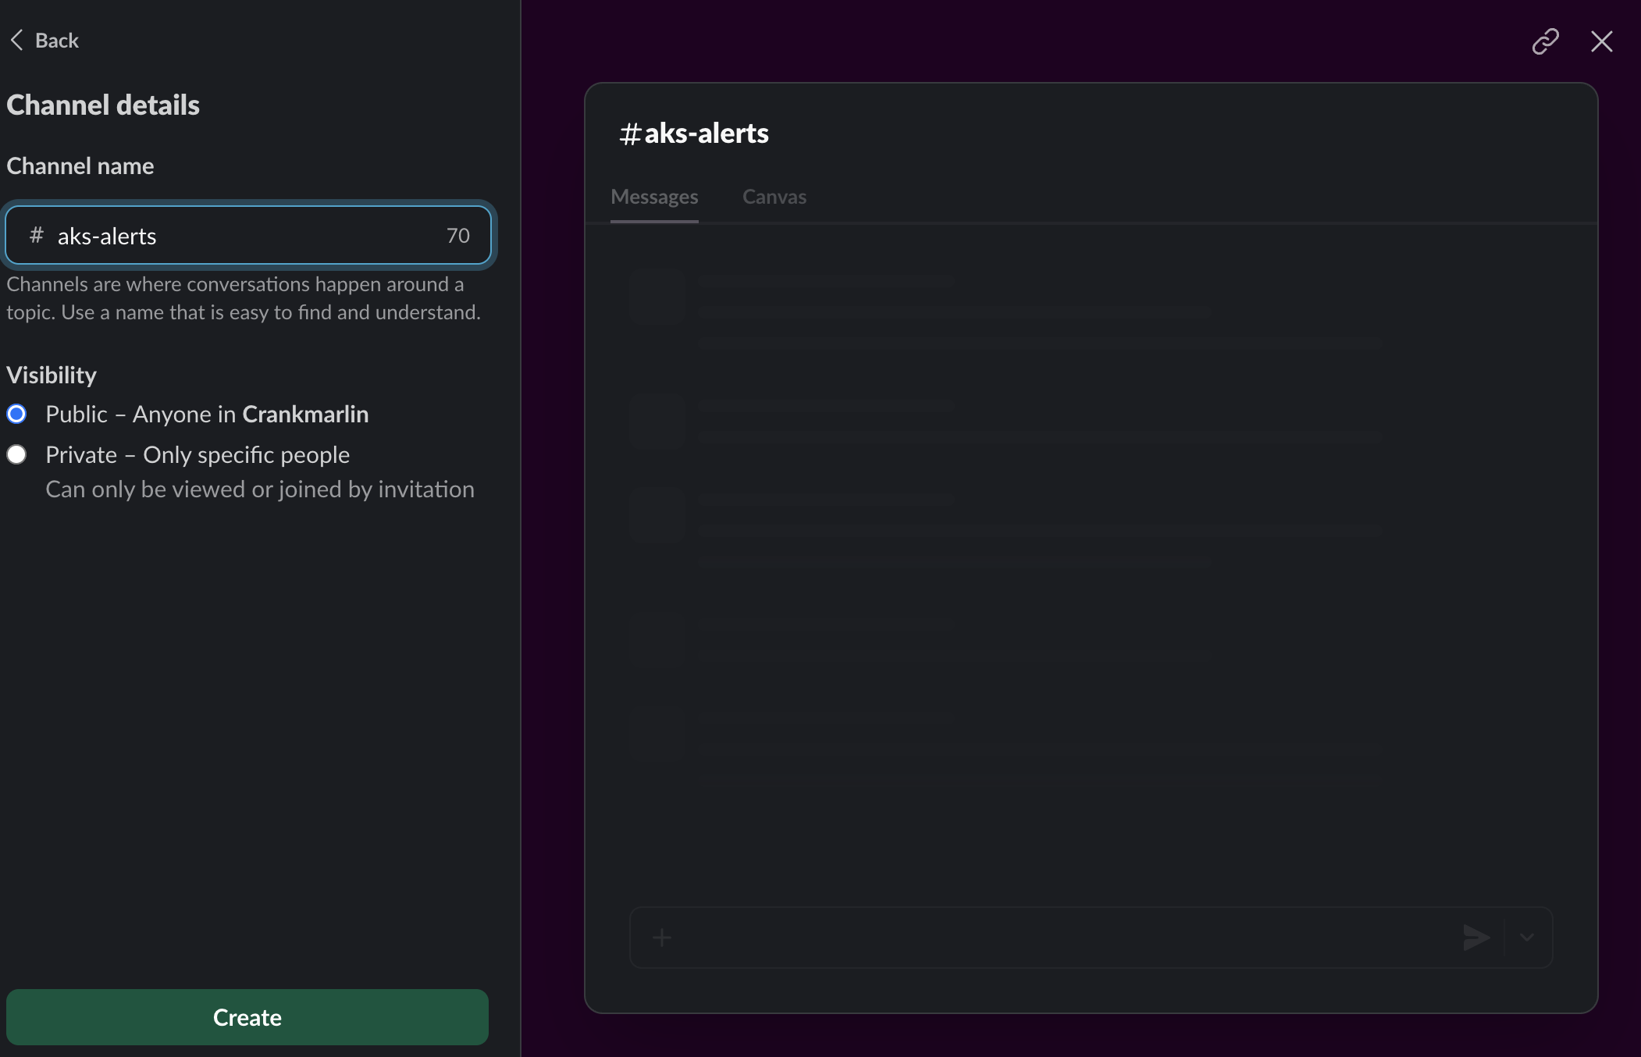Click hash icon in preview channel header
Screen dimensions: 1641x1057
coord(630,134)
